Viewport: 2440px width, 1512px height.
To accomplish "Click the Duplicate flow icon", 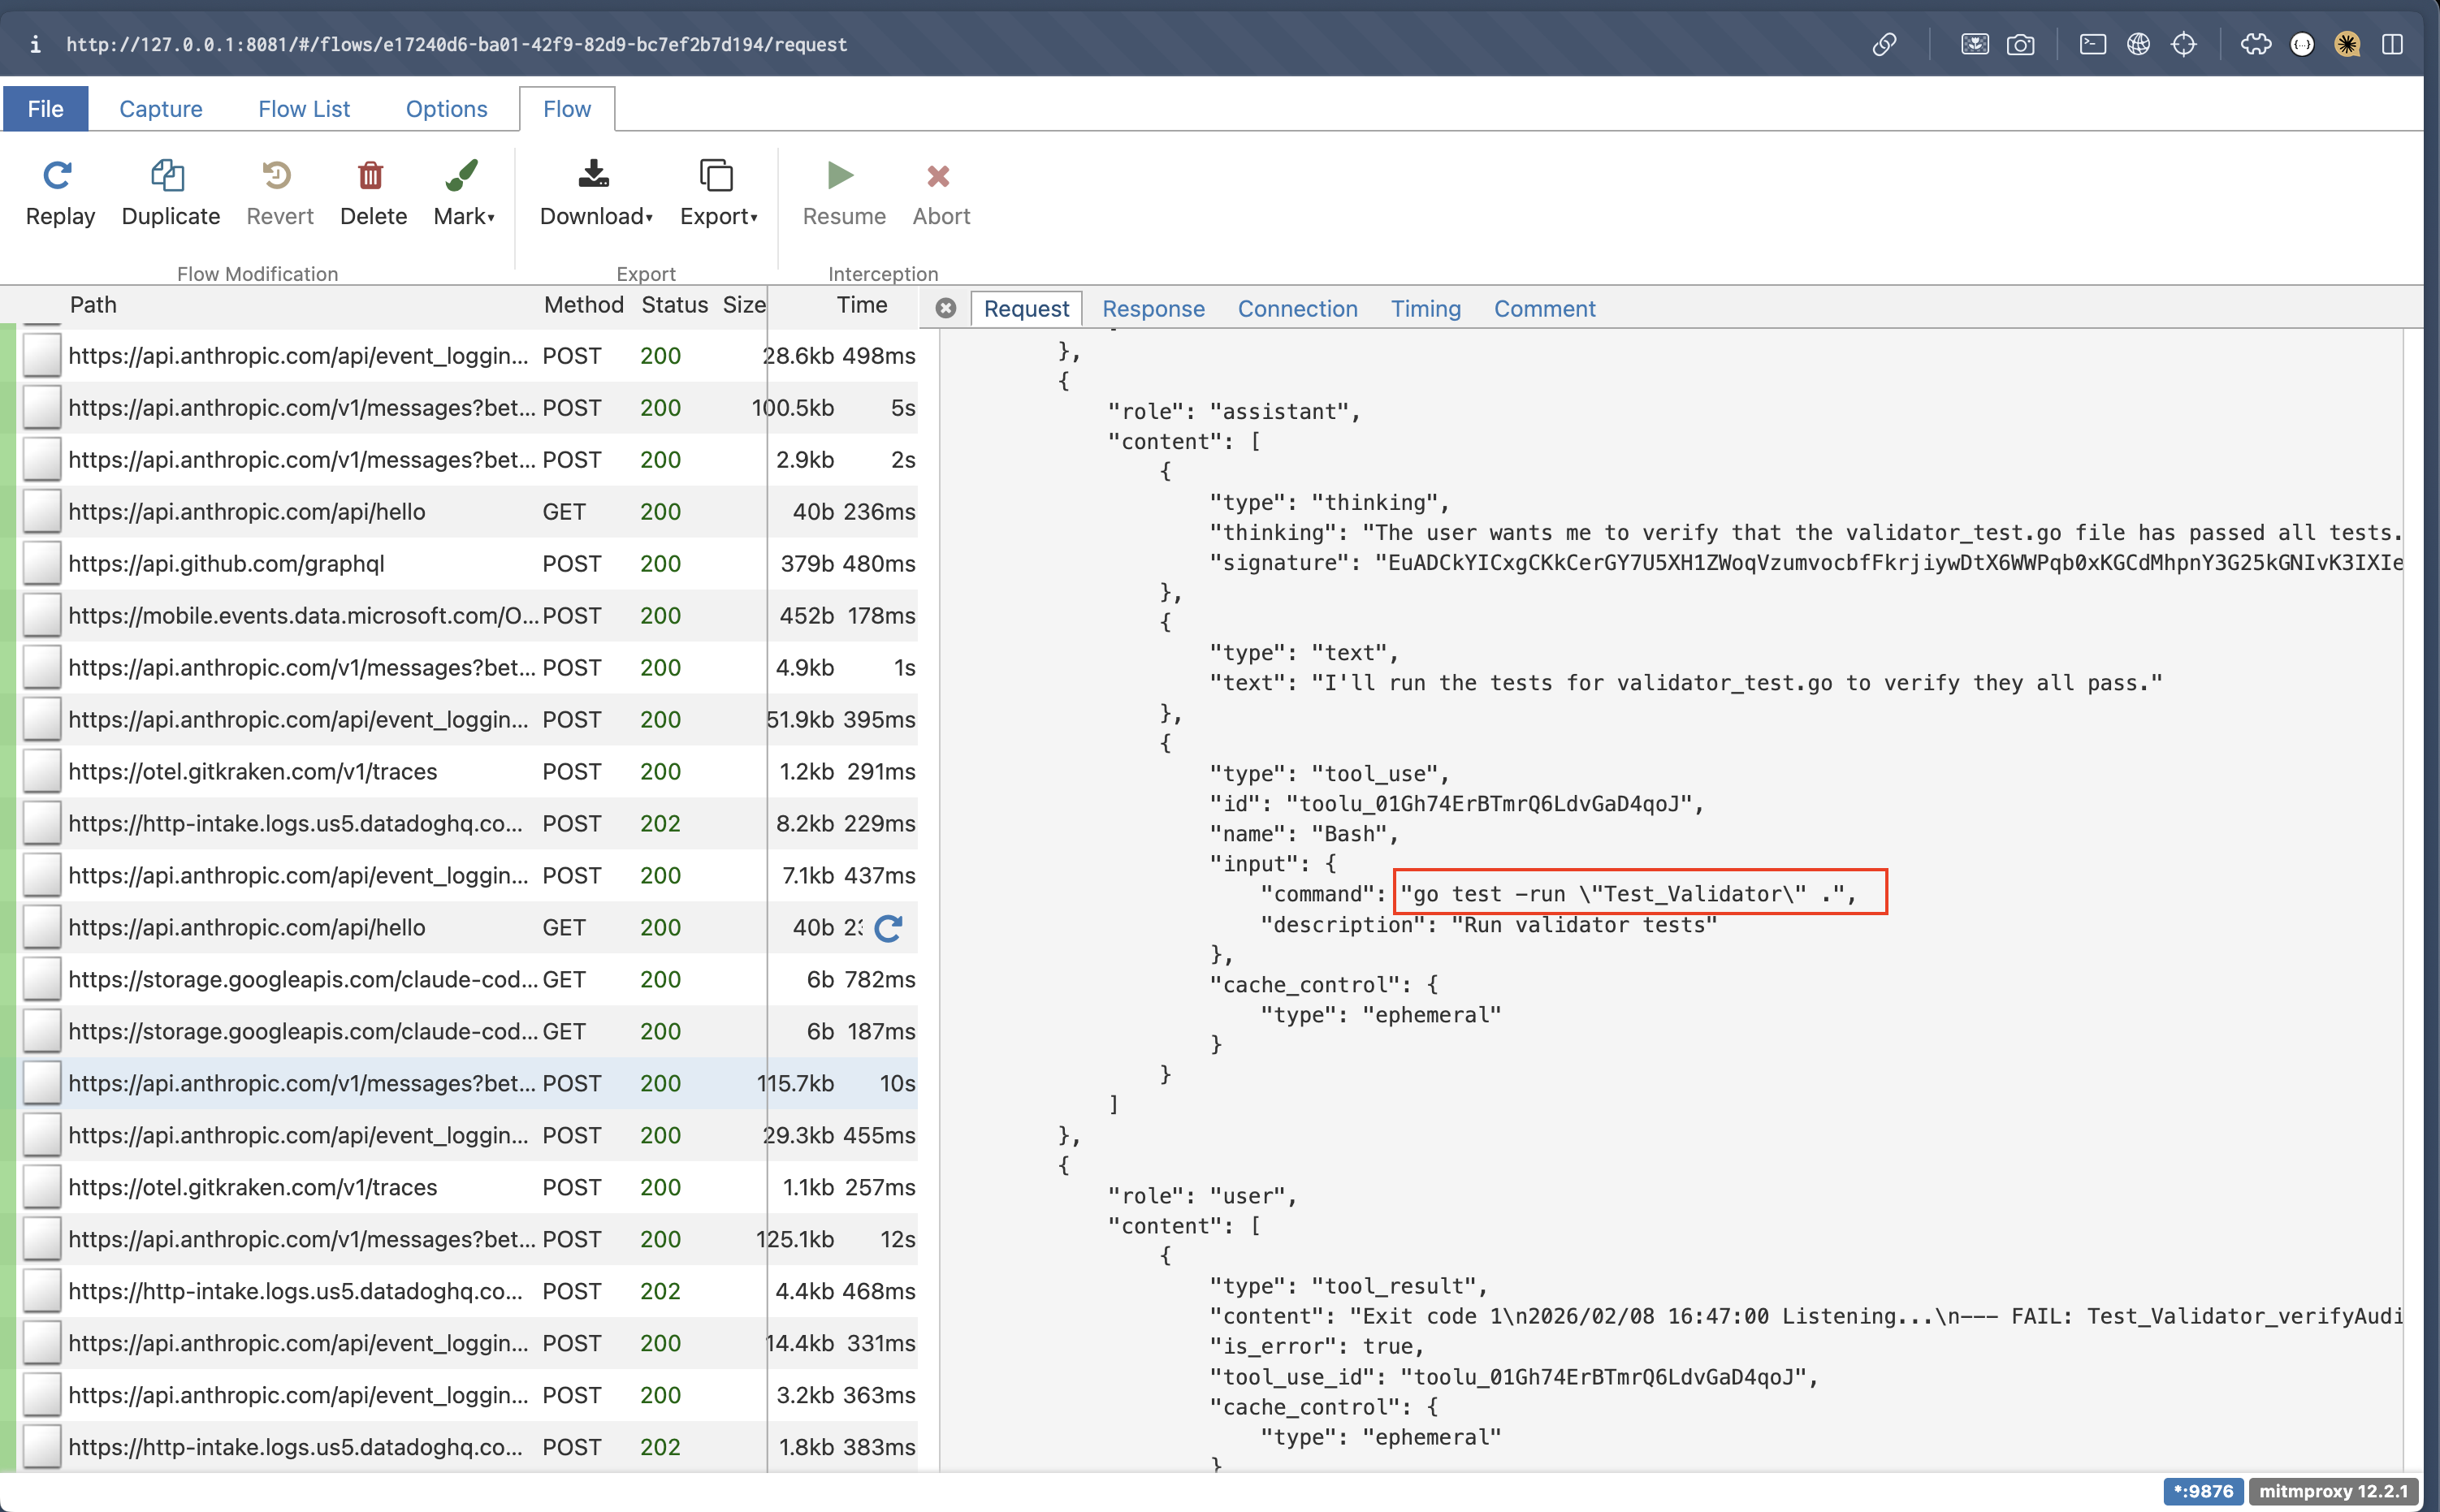I will click(x=168, y=176).
